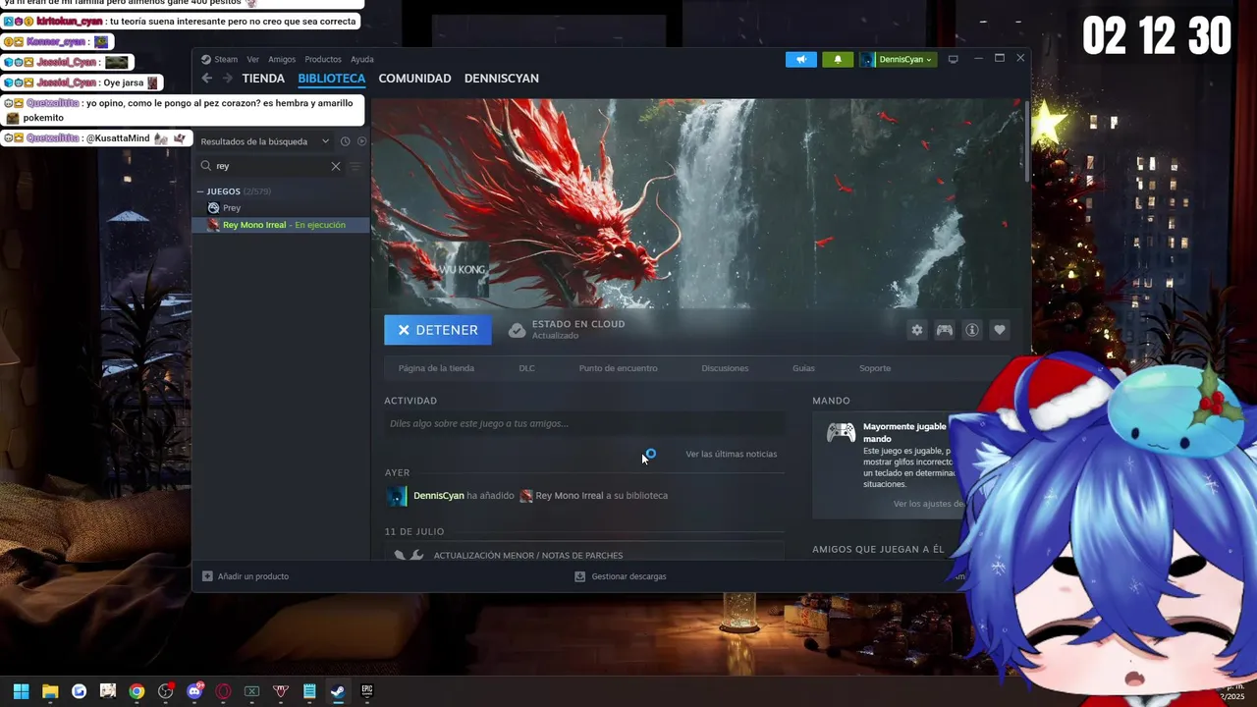Screen dimensions: 1257x707
Task: Click the recent clock icon in library
Action: point(345,141)
